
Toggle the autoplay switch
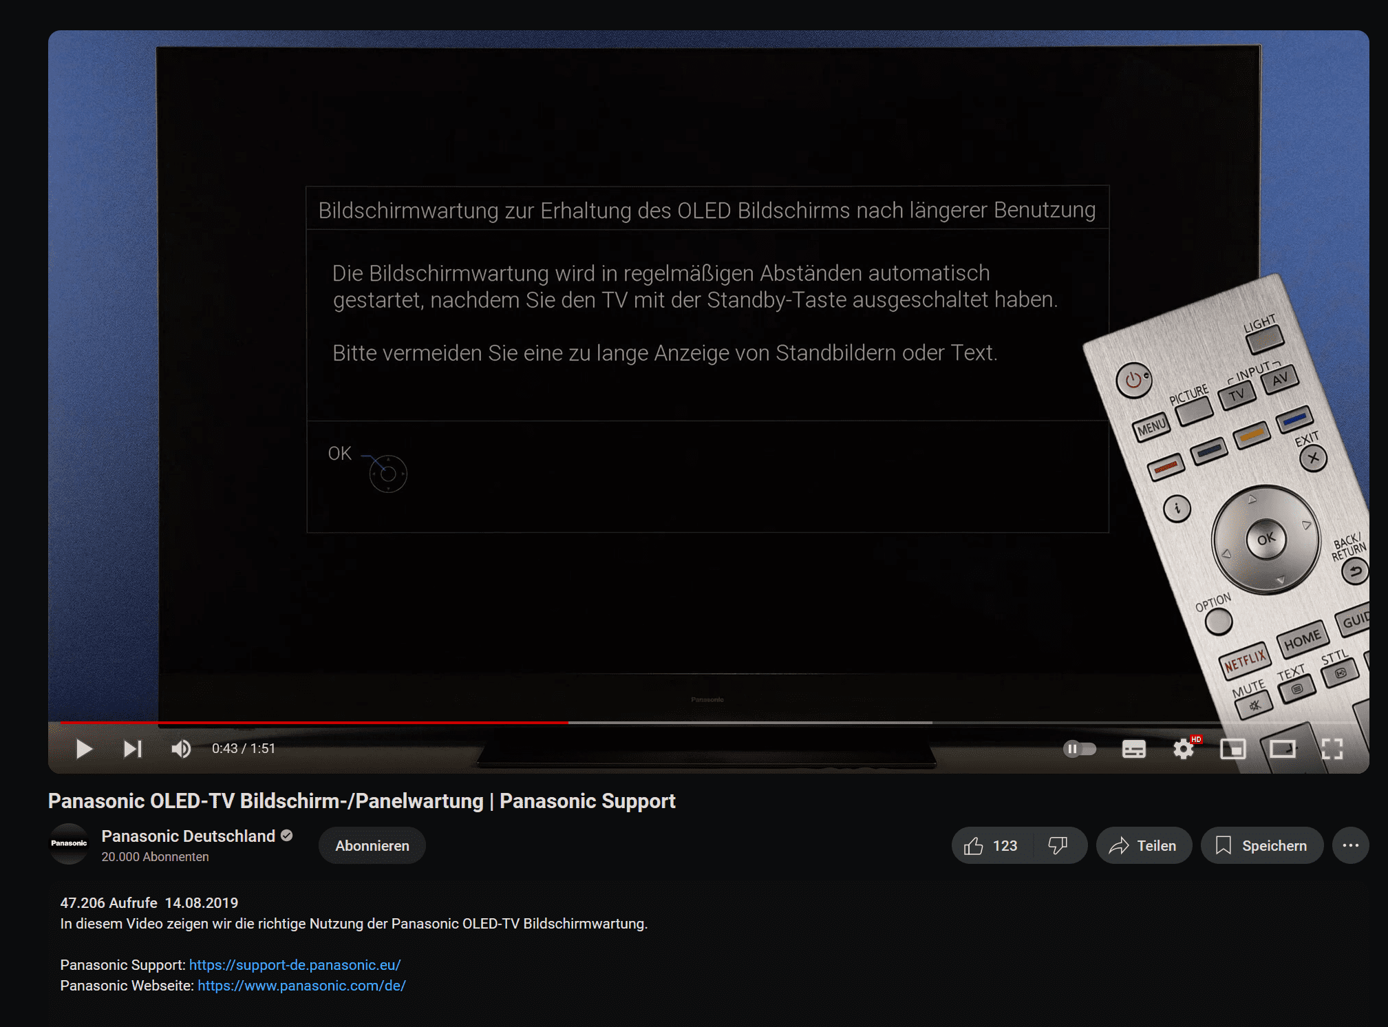coord(1080,749)
